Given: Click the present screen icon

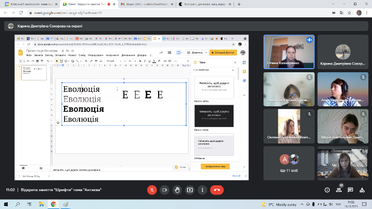Looking at the screenshot, I should coord(189,190).
